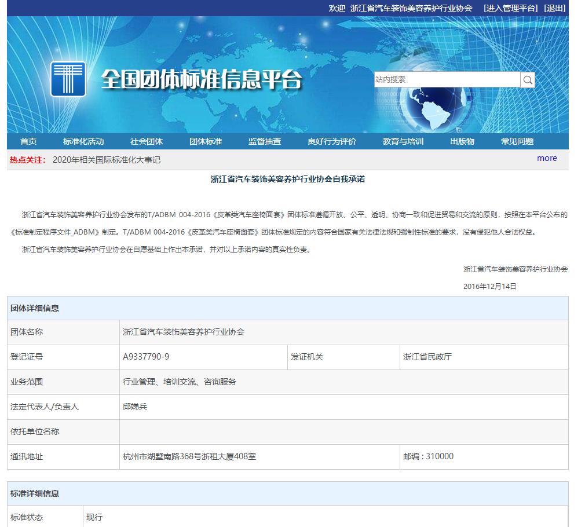585x527 pixels.
Task: Click the 团体详细信息 section header
Action: point(34,308)
